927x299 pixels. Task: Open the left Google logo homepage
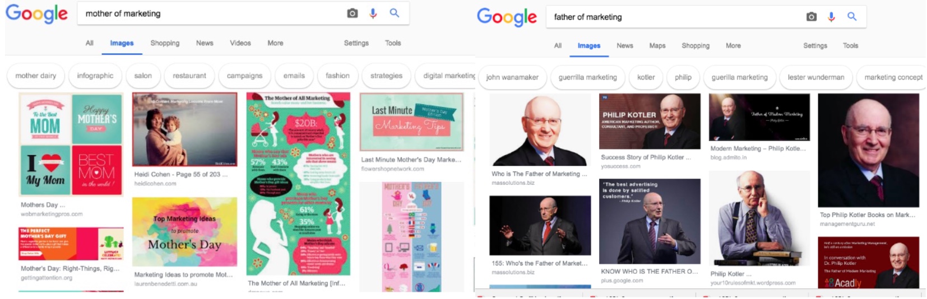[x=36, y=14]
